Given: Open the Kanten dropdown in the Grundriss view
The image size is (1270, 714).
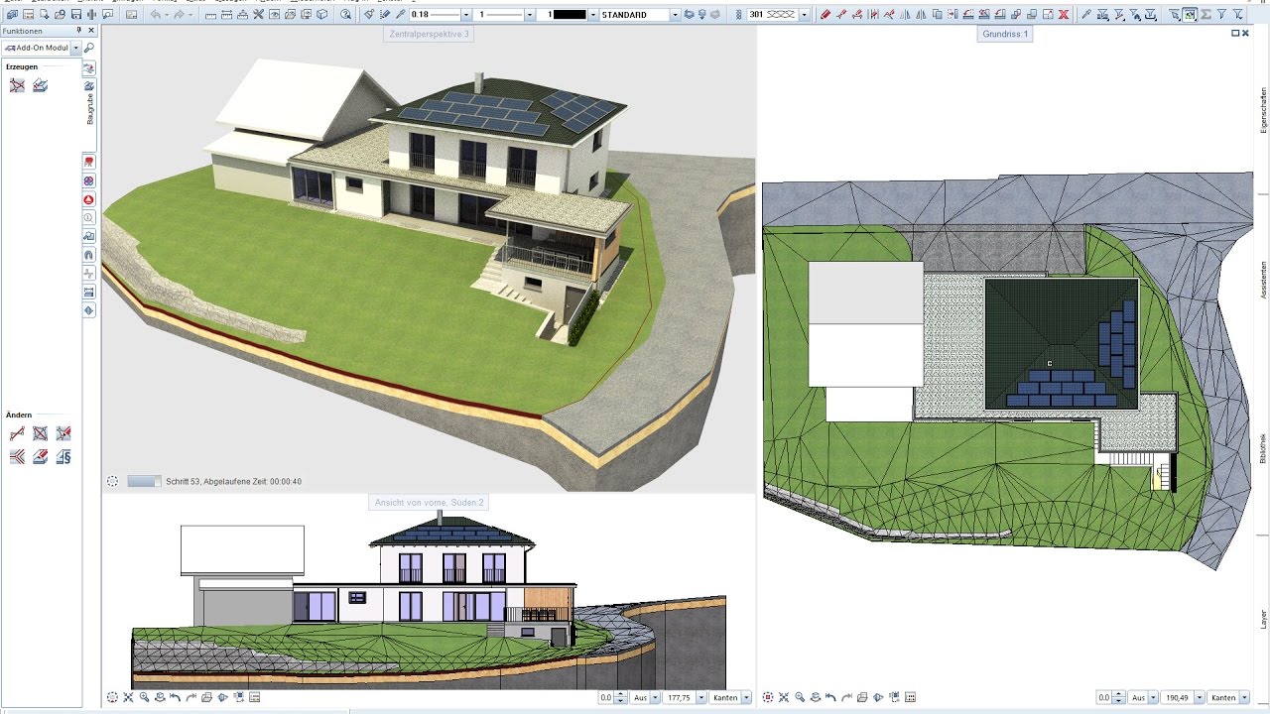Looking at the screenshot, I should click(x=1245, y=698).
